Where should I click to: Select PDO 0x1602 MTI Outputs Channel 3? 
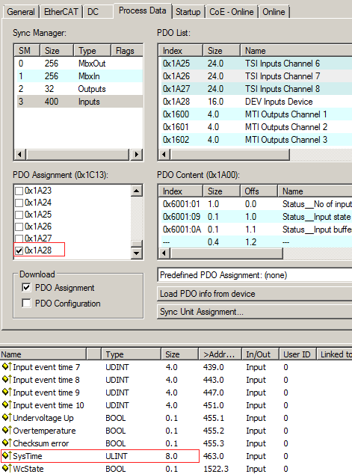pos(256,140)
